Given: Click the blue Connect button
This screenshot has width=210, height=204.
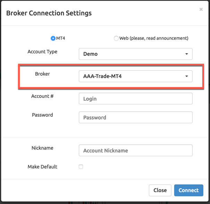Looking at the screenshot, I should pos(189,190).
